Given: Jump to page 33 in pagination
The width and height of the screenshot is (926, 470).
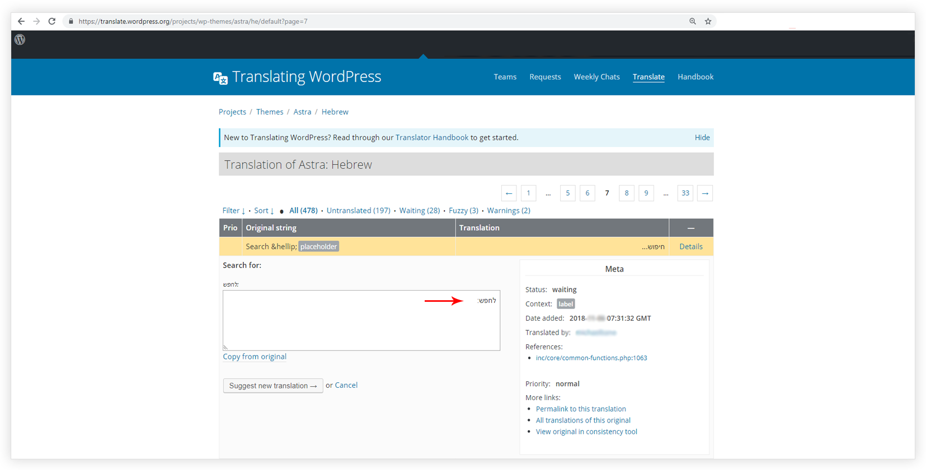Looking at the screenshot, I should 685,193.
